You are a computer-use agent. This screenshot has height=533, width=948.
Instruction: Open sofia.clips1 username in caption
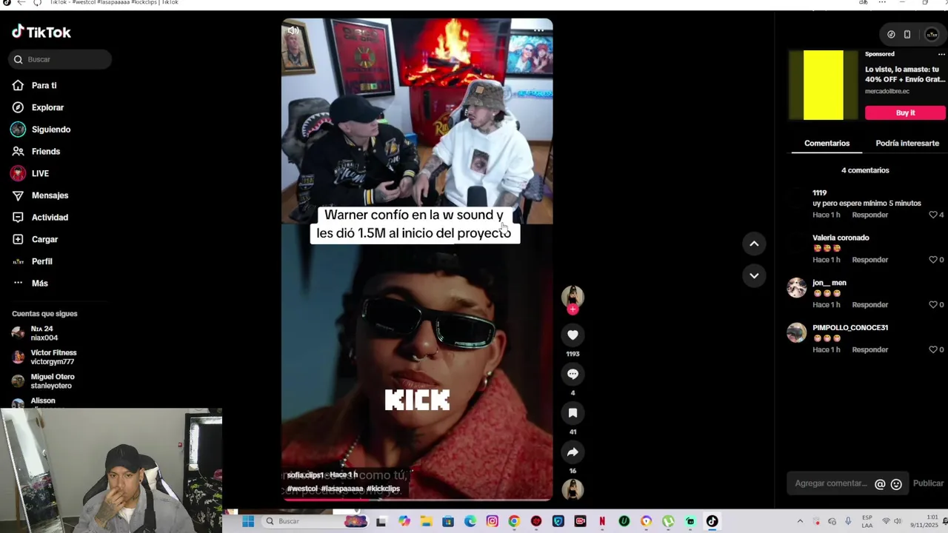[305, 475]
